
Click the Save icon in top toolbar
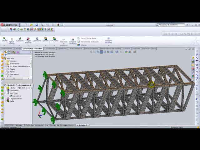(37, 25)
